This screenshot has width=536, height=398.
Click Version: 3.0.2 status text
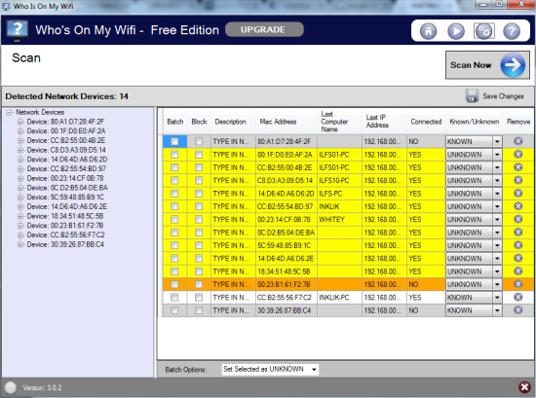(x=42, y=387)
